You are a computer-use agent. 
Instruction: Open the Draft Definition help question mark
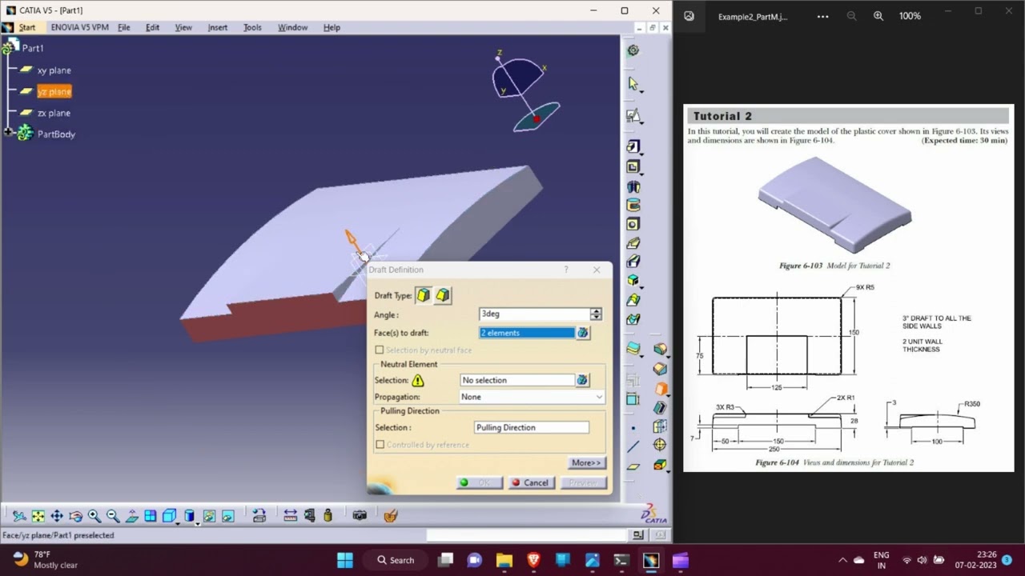click(566, 270)
